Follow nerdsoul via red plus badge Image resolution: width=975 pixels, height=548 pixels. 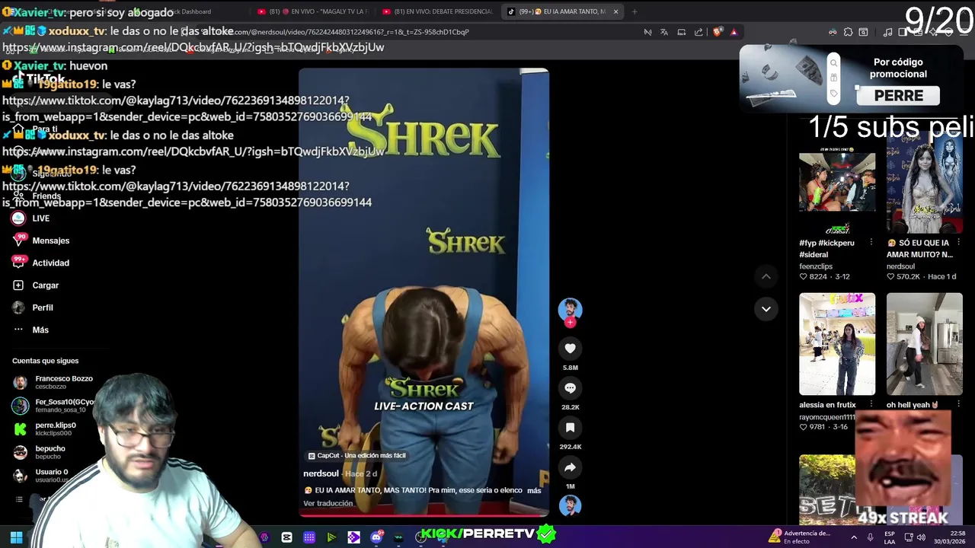pos(570,322)
